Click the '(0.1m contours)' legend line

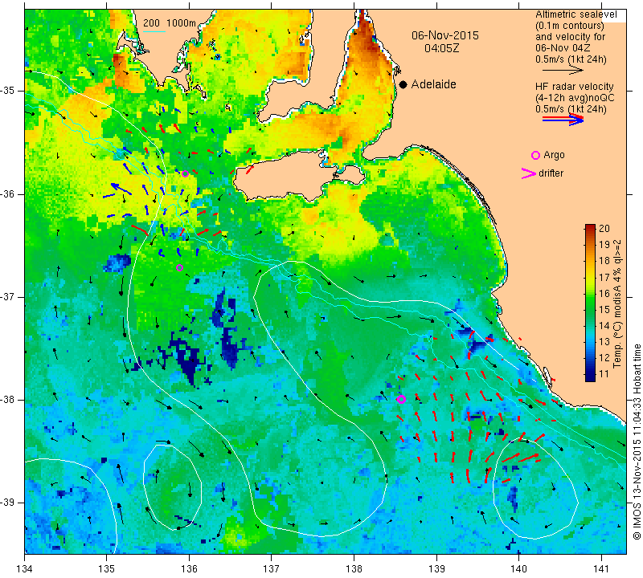(570, 26)
